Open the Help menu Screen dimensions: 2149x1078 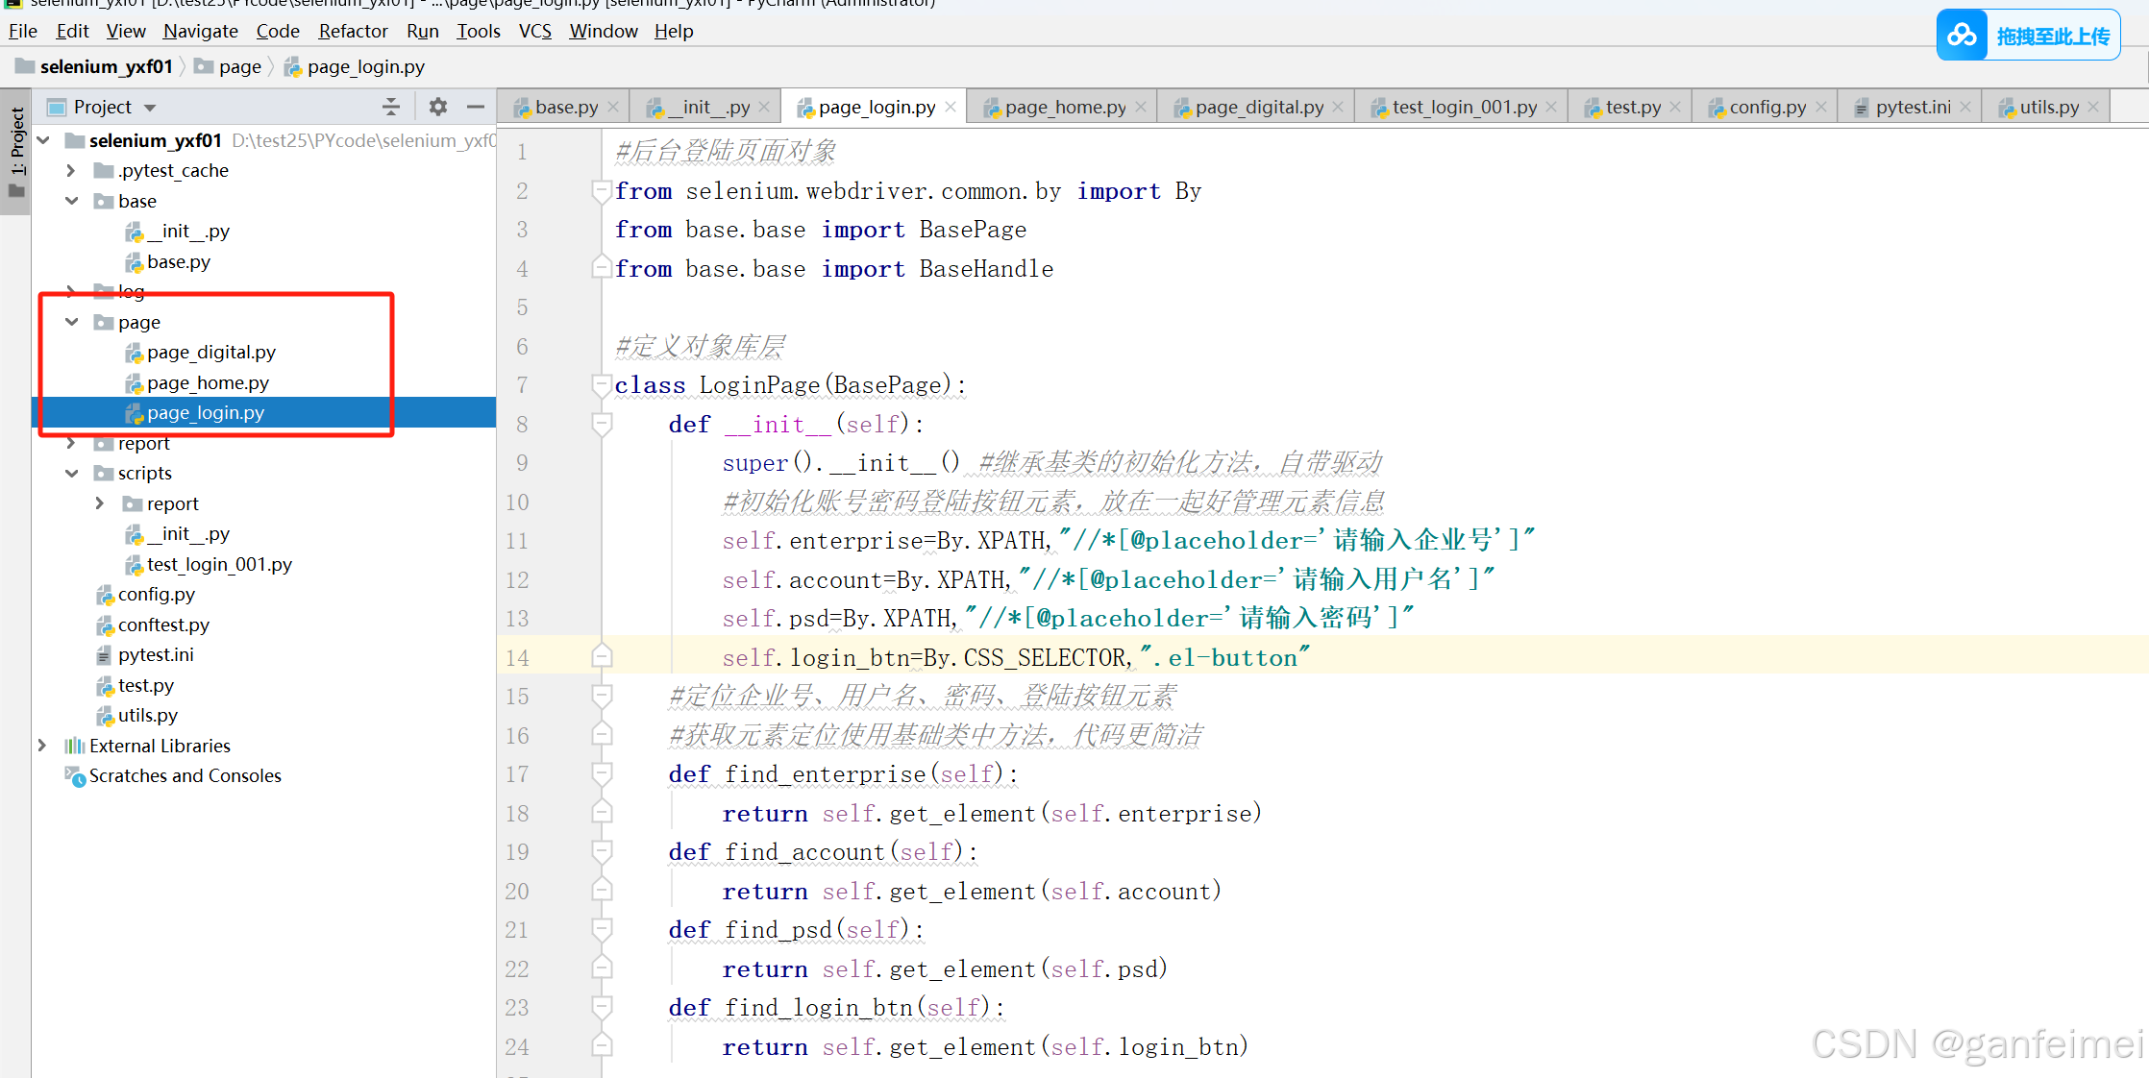click(674, 31)
